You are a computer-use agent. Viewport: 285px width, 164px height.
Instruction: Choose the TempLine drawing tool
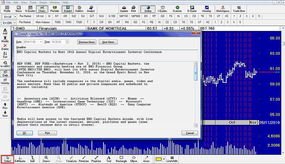(71, 159)
